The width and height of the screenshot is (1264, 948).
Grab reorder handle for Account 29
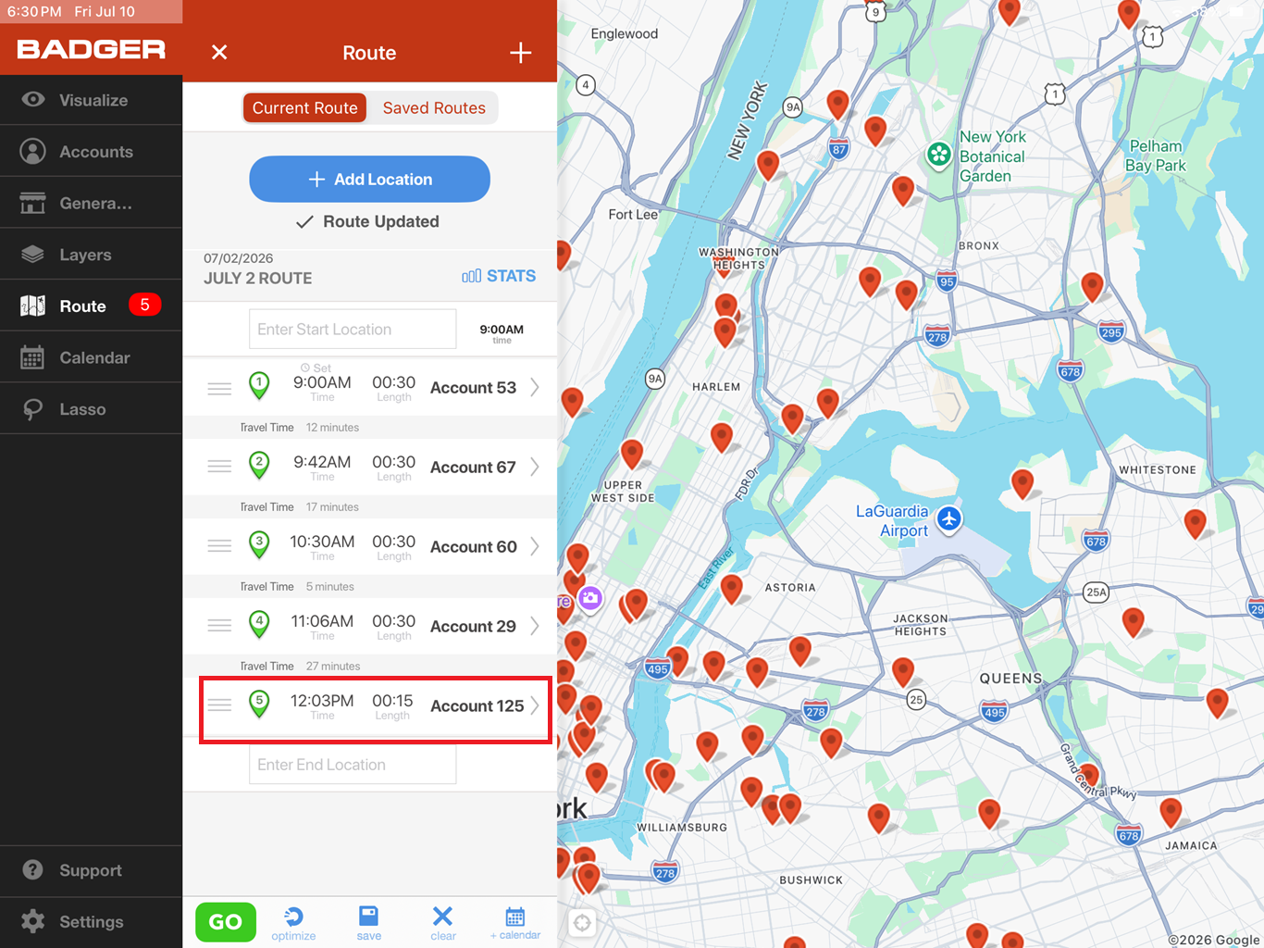(219, 627)
